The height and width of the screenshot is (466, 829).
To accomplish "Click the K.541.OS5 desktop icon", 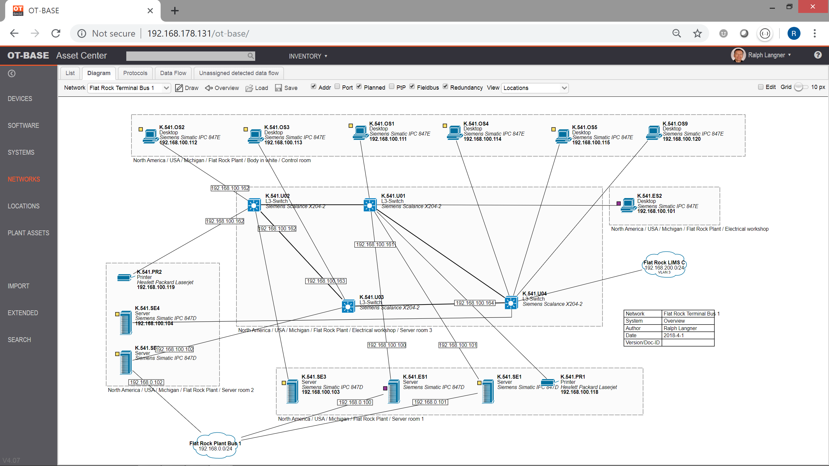I will click(x=563, y=136).
